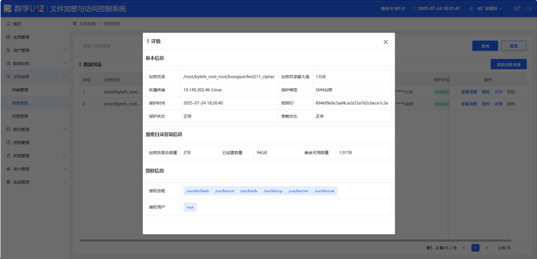Image resolution: width=537 pixels, height=259 pixels.
Task: Select page 1 in pagination
Action: click(x=475, y=248)
